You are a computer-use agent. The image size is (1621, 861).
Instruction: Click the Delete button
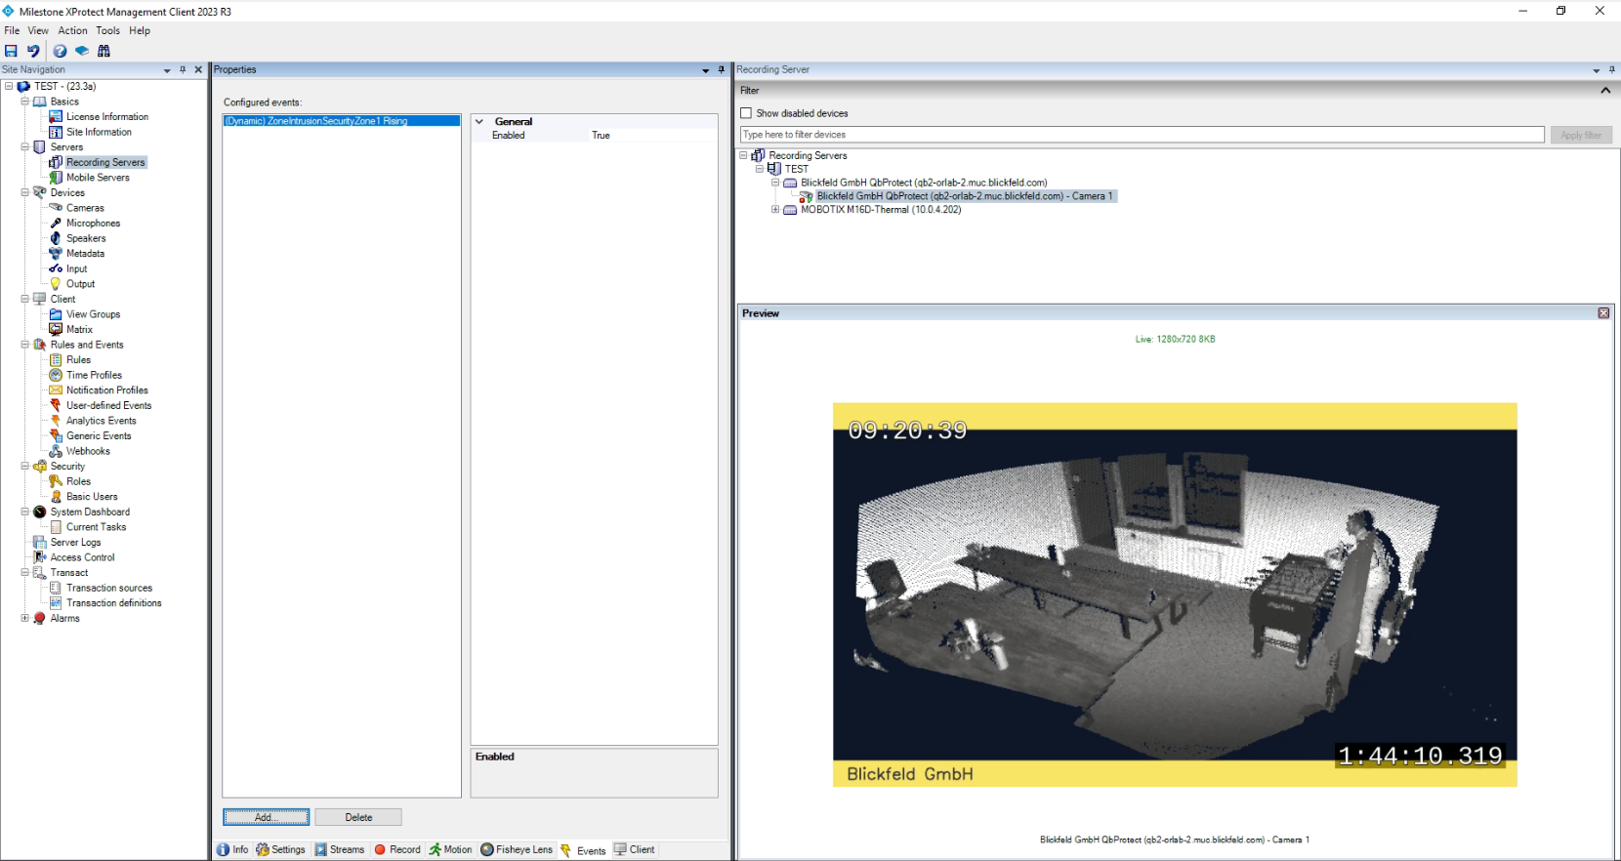tap(358, 817)
